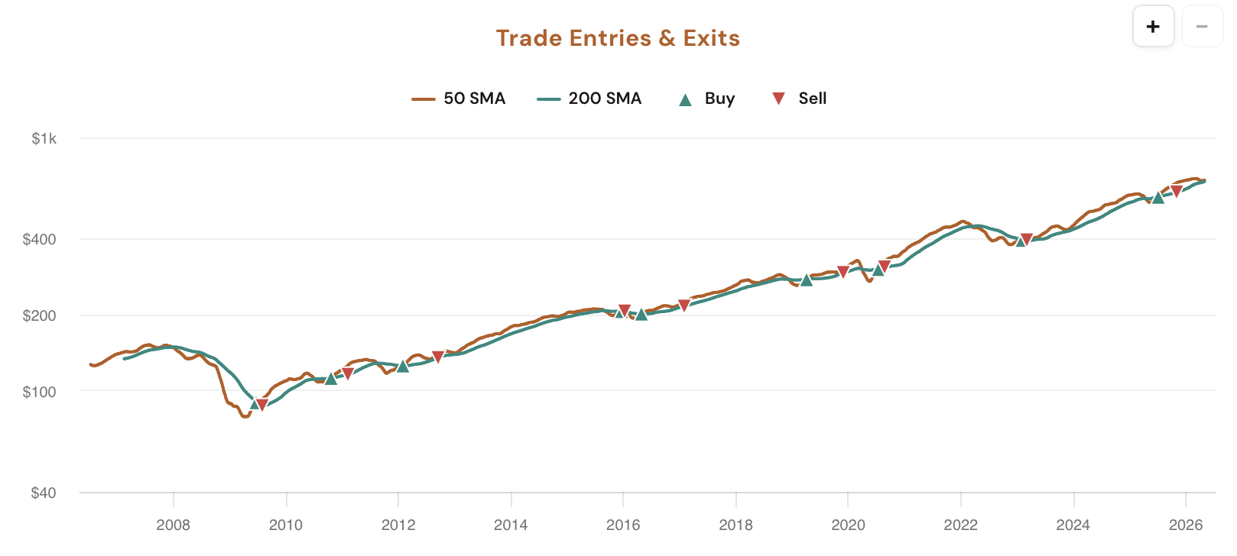
Task: Hide Sell markers using the legend
Action: click(x=813, y=98)
